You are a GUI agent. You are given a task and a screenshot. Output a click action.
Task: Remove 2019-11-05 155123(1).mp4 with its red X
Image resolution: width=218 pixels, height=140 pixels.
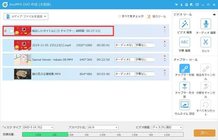[165, 41]
